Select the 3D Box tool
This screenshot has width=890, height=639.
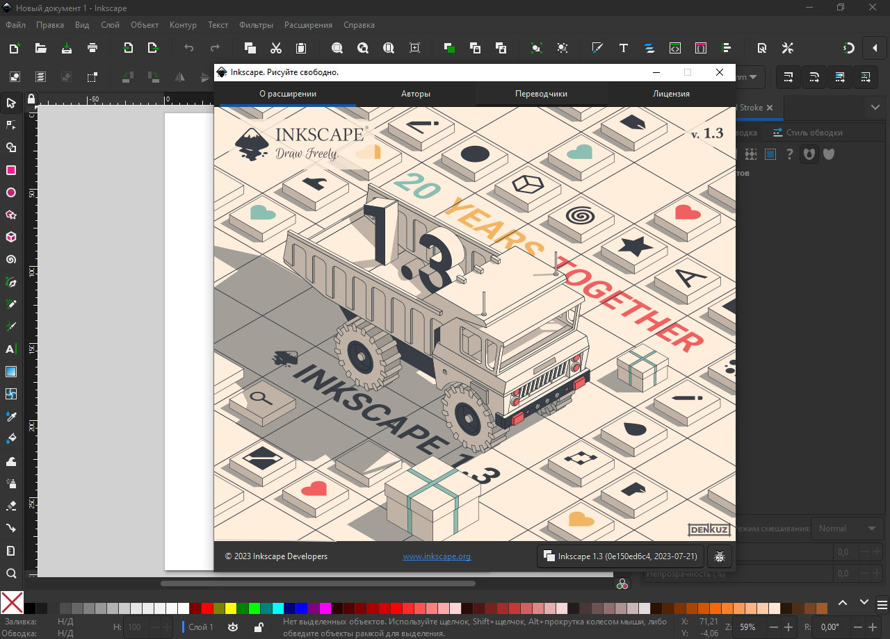click(x=11, y=237)
